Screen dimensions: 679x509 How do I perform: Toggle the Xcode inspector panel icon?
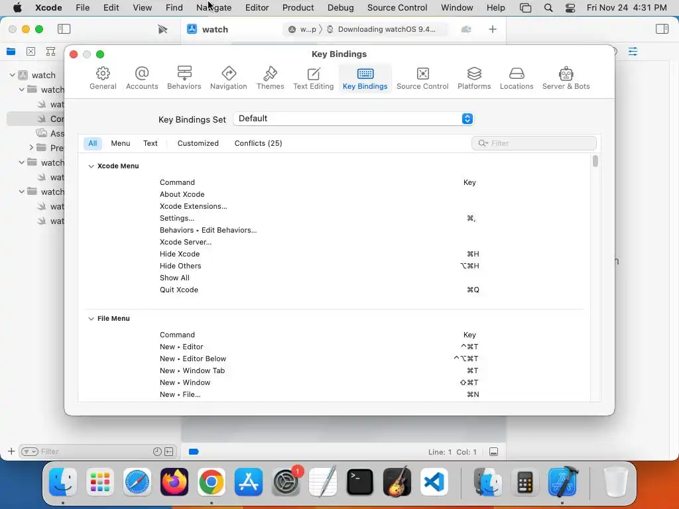(662, 29)
